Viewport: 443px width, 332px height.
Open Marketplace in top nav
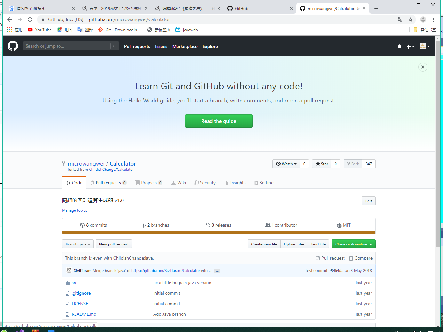[185, 46]
